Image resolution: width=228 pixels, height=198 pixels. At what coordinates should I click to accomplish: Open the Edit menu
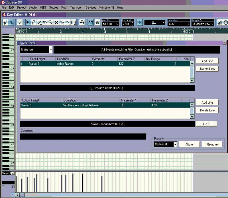point(11,8)
